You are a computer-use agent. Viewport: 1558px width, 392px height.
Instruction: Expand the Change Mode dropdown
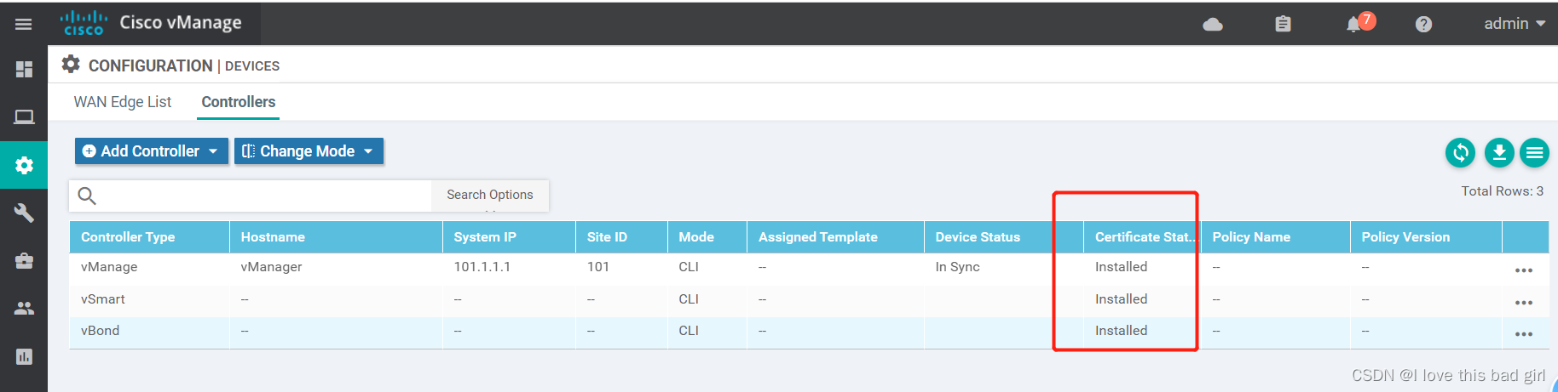[x=309, y=151]
